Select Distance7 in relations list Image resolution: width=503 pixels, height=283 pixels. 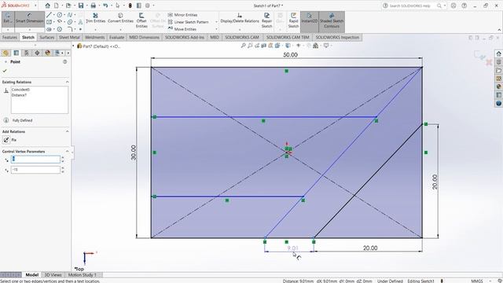coord(19,95)
